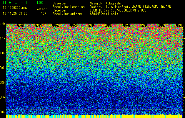The height and width of the screenshot is (118, 185).
Task: Click the 0329 time marker
Action: (x=161, y=25)
